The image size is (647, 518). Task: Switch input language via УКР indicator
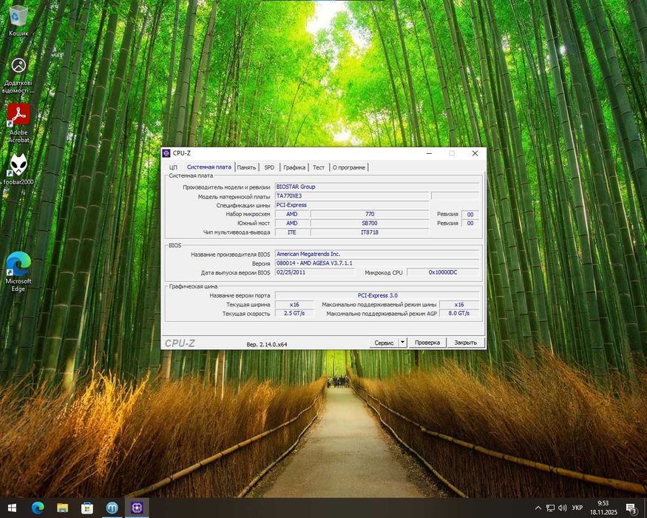tap(577, 508)
